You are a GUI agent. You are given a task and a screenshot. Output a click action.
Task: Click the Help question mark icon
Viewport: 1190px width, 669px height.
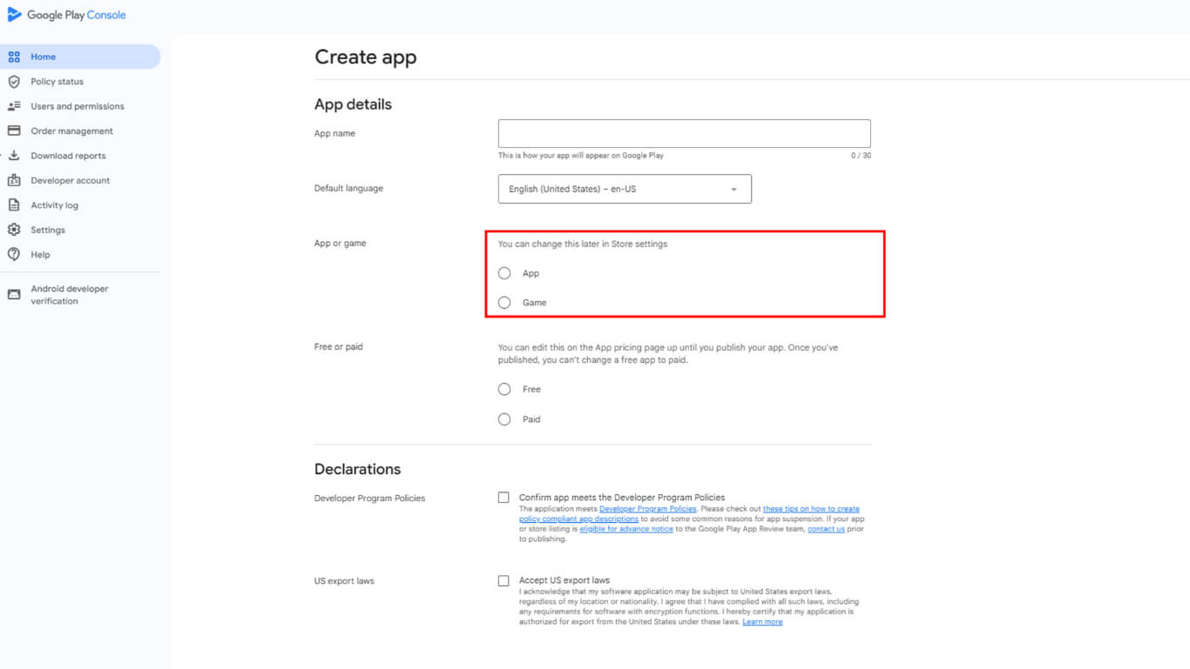click(14, 255)
